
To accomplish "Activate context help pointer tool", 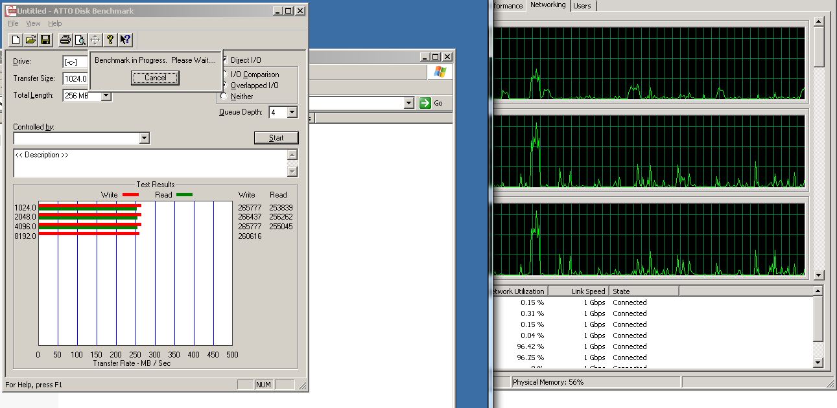I will [x=125, y=40].
